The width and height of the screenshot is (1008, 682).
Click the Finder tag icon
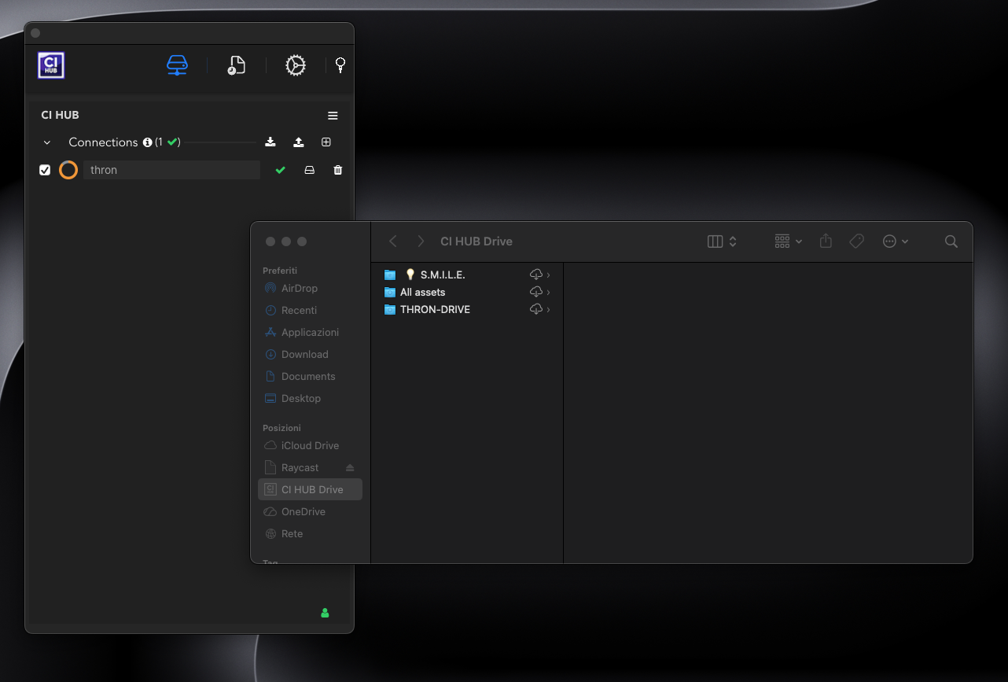pos(857,241)
